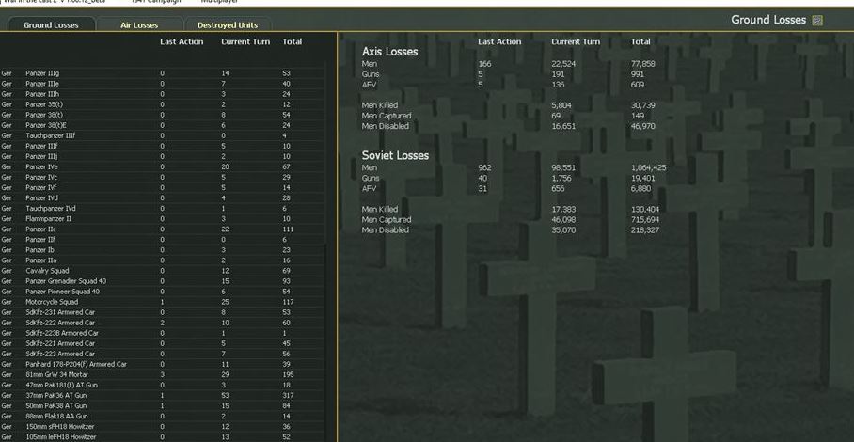Image resolution: width=854 pixels, height=442 pixels.
Task: Select the 105mm leFH18 Howitzer row
Action: click(163, 436)
